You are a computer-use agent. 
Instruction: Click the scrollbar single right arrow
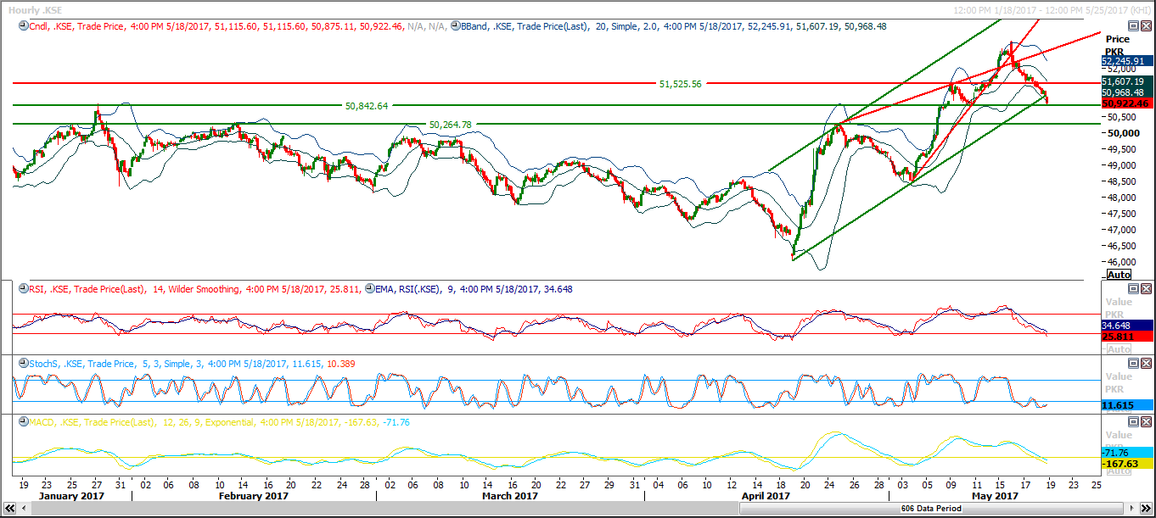1132,509
